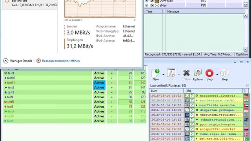Click the Ethernet throughput graph
Image resolution: width=251 pixels, height=141 pixels.
(x=100, y=9)
